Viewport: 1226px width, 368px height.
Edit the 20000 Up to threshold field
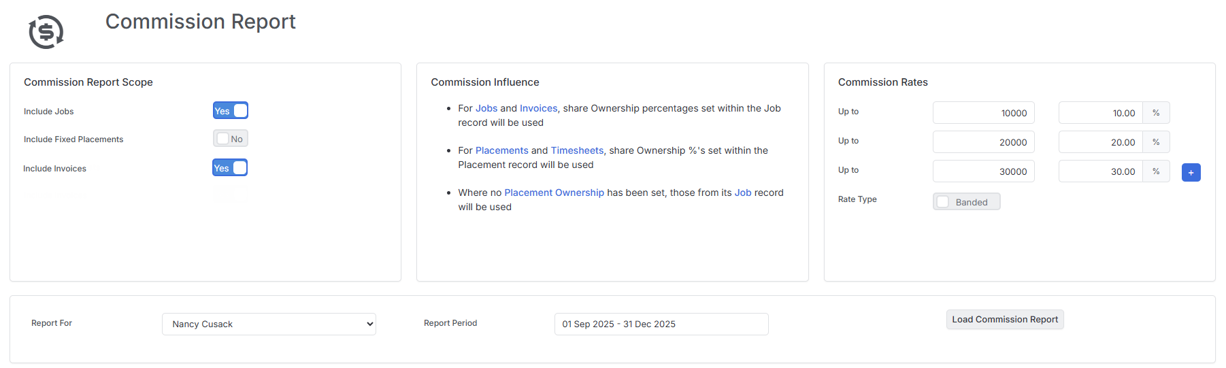984,142
